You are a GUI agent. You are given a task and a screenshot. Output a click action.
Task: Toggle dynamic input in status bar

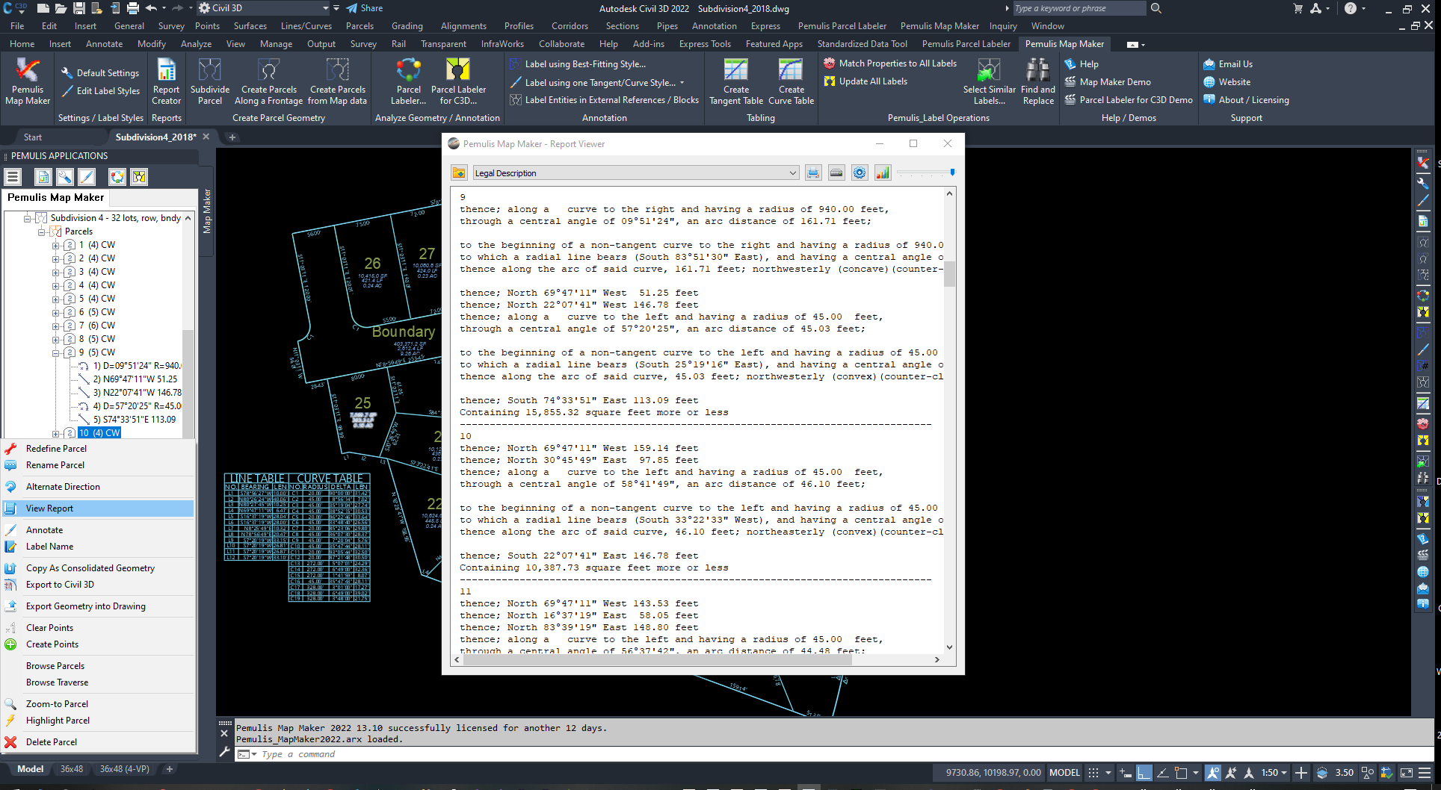pyautogui.click(x=1126, y=773)
